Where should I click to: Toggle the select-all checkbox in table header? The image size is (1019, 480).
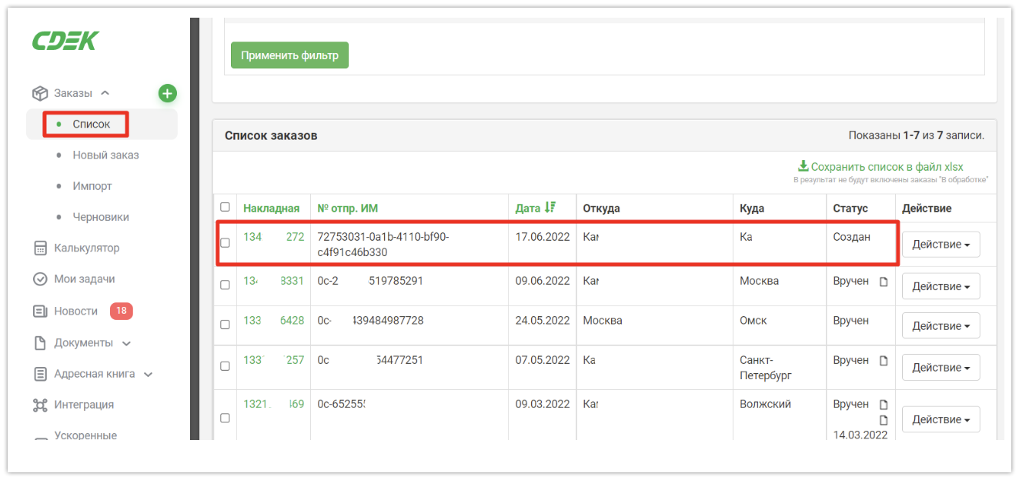(225, 207)
